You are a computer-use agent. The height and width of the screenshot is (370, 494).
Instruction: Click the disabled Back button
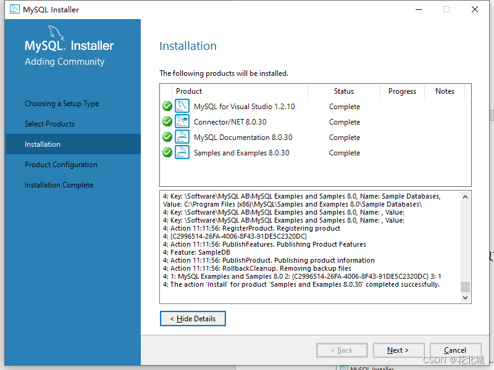coord(342,350)
